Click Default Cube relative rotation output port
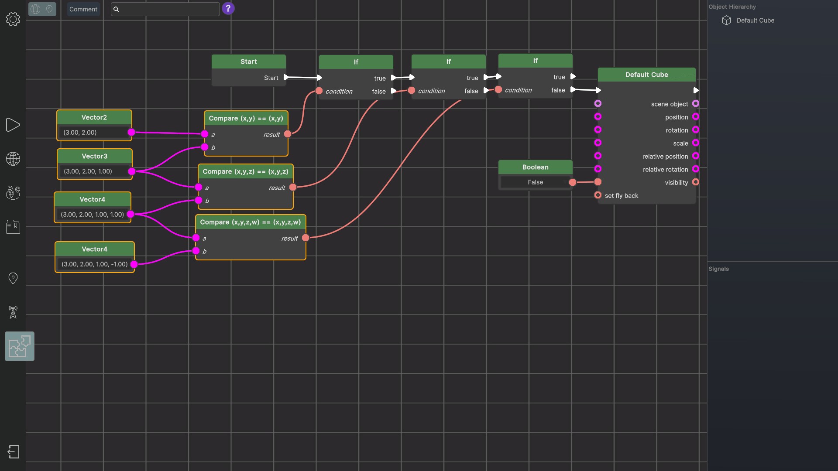The image size is (838, 471). click(x=696, y=169)
